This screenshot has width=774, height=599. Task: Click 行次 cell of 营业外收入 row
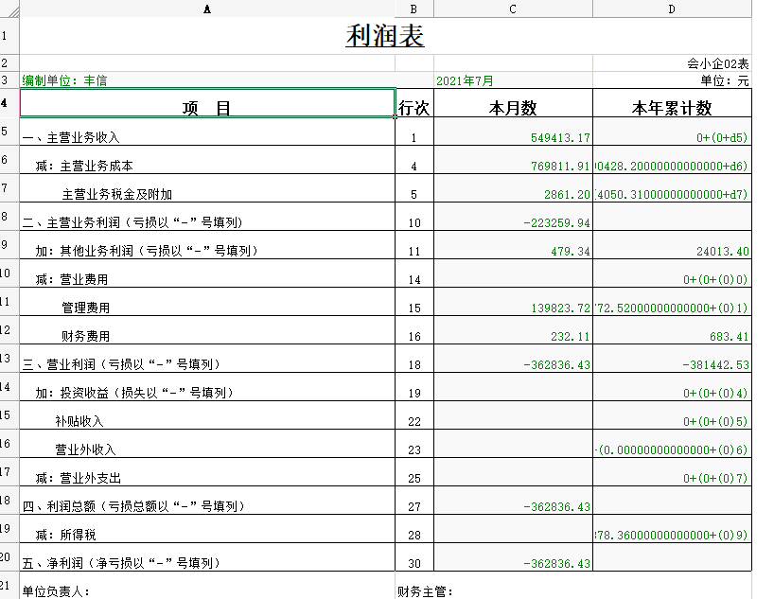pyautogui.click(x=414, y=444)
